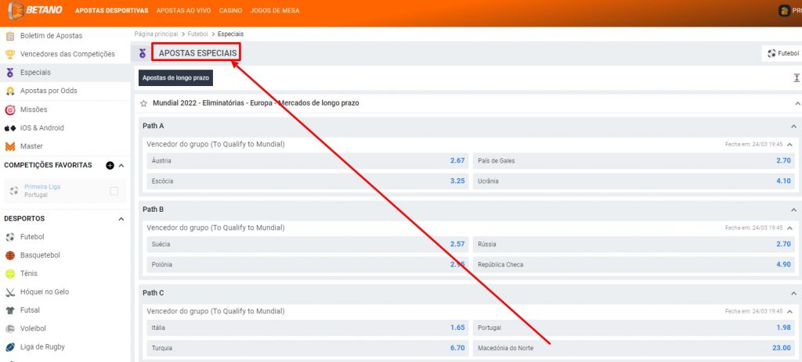This screenshot has height=362, width=802.
Task: Click the Basquetebol ball icon
Action: [x=9, y=256]
